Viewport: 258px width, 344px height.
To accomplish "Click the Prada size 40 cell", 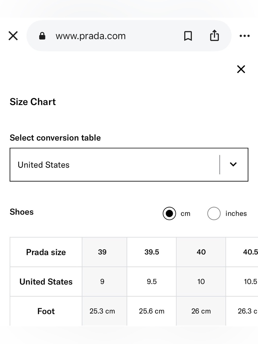I will pos(201,252).
